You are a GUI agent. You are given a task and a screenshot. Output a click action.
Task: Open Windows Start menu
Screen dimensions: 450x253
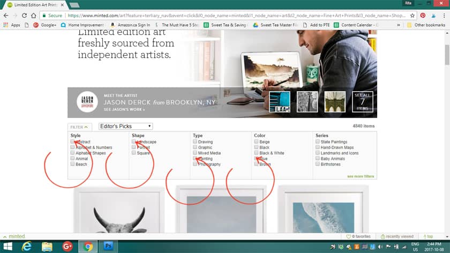(7, 247)
